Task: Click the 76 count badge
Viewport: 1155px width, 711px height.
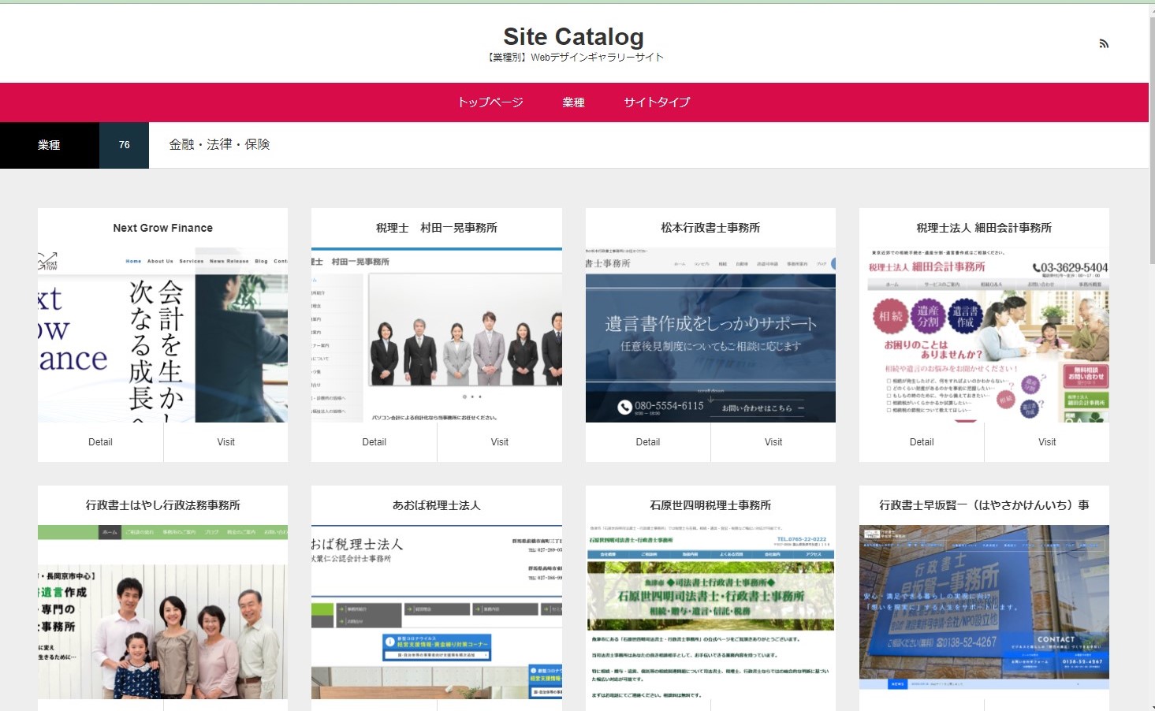Action: click(125, 145)
